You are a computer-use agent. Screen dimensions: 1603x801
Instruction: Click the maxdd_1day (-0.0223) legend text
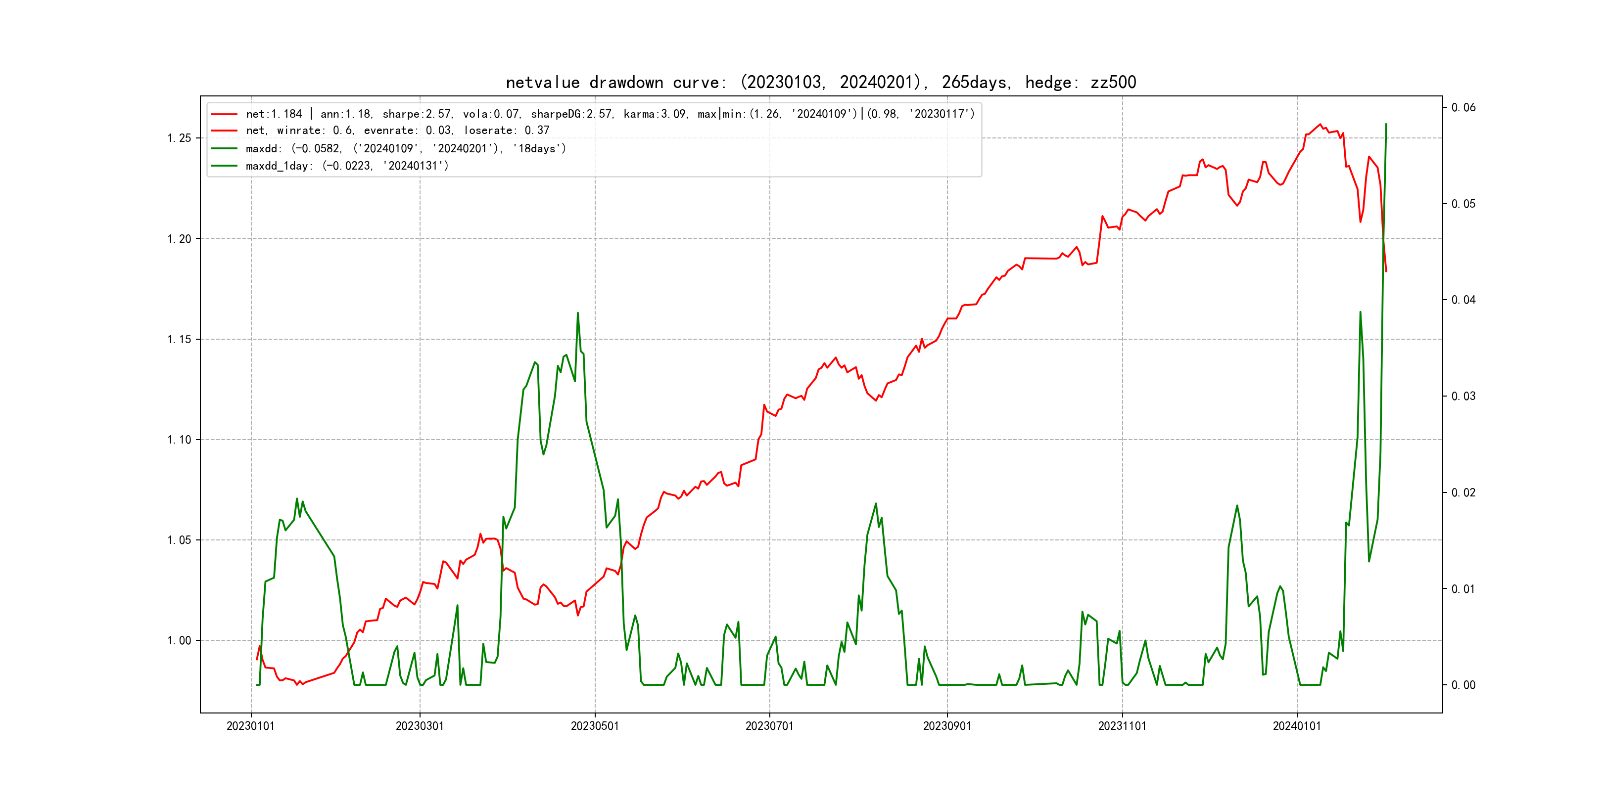point(347,166)
